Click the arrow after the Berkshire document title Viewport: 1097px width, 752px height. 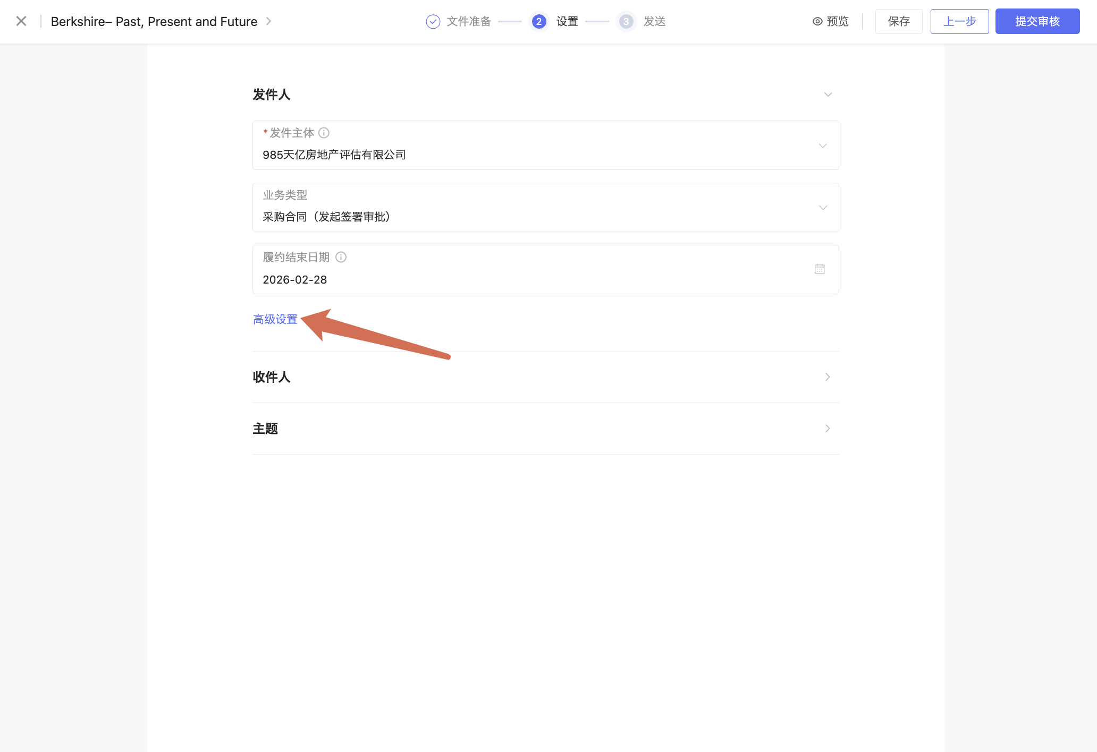coord(269,21)
